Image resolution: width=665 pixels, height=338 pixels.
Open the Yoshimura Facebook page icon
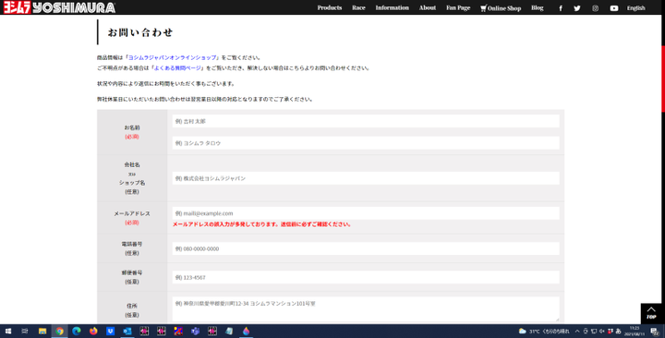point(561,8)
